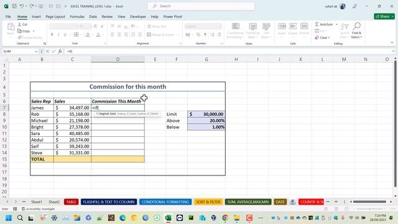Click the pen icon next to user avatar
398x224 pixels.
coord(354,6)
